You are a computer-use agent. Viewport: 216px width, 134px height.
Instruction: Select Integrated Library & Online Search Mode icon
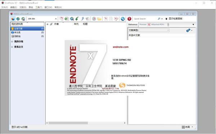(23, 19)
